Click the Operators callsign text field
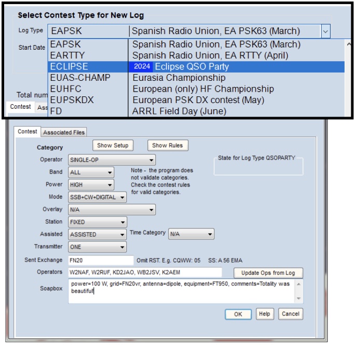 (144, 272)
